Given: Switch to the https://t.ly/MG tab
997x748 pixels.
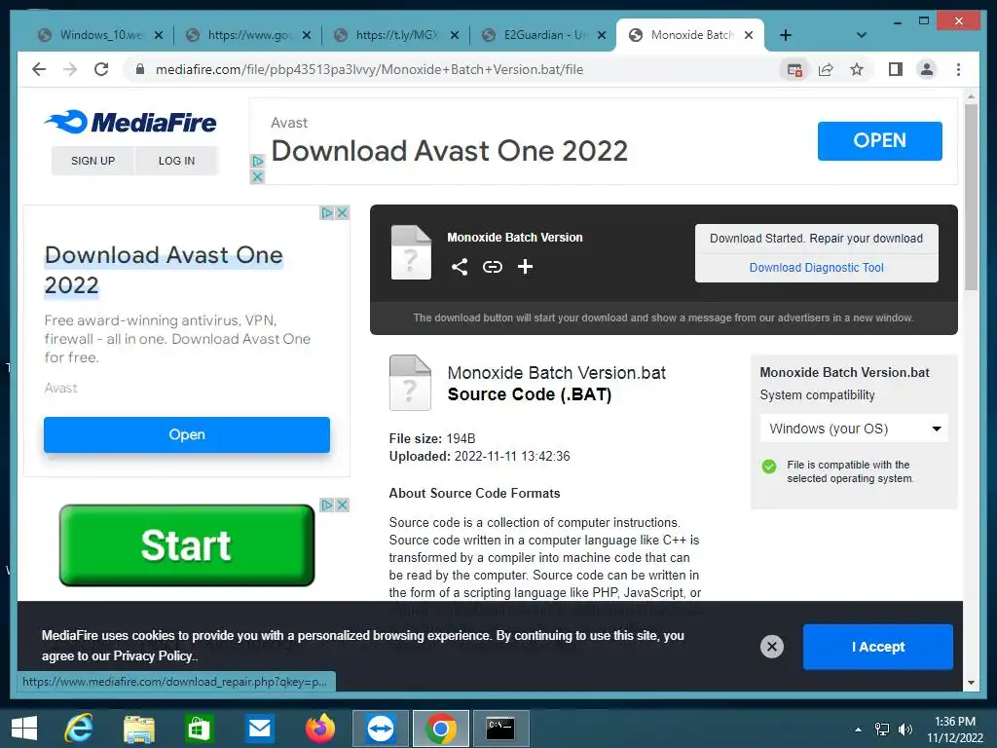Looking at the screenshot, I should pyautogui.click(x=397, y=35).
